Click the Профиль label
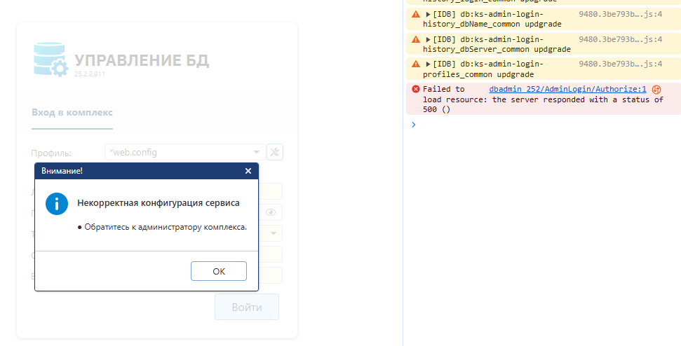Image resolution: width=681 pixels, height=346 pixels. click(51, 153)
